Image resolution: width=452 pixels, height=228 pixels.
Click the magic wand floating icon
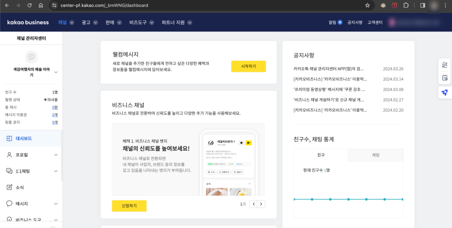tap(444, 65)
